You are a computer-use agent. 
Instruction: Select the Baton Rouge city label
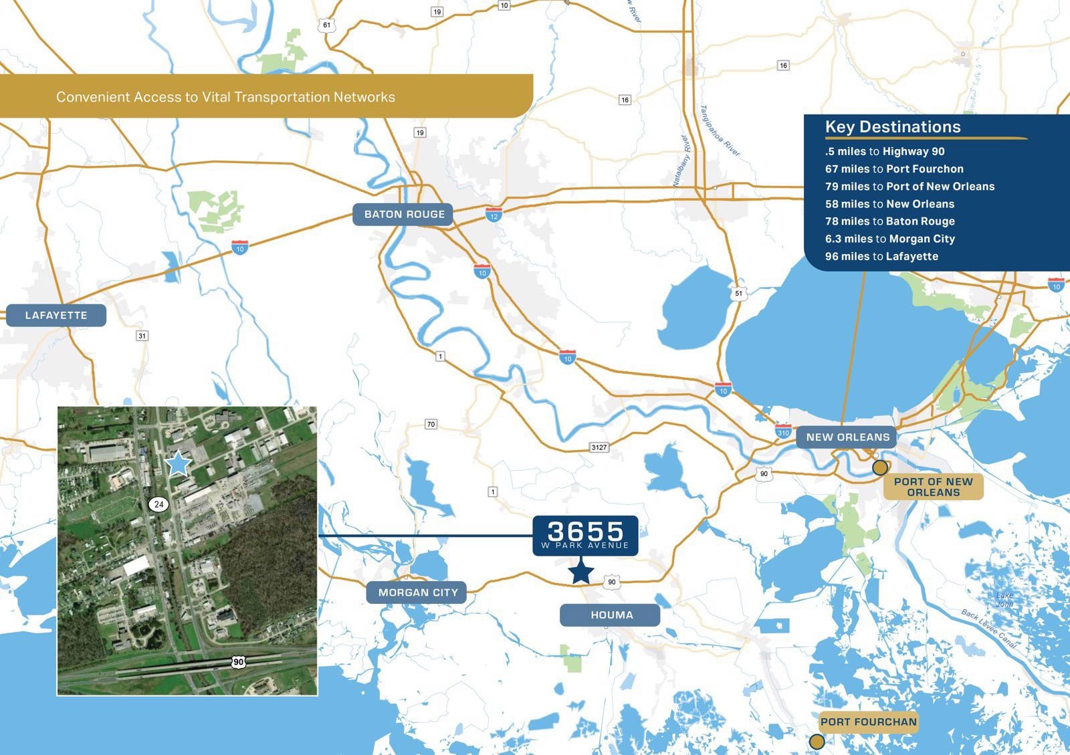point(404,213)
